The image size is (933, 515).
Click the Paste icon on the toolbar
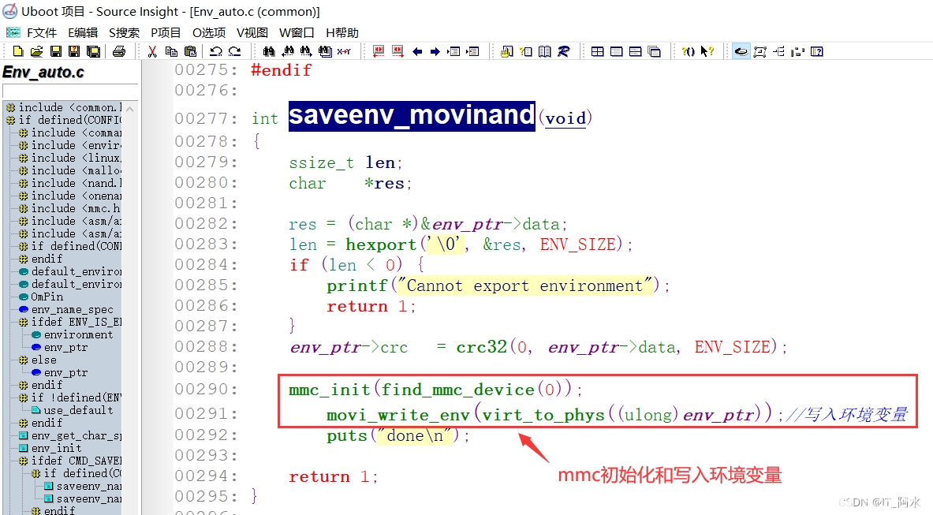[190, 50]
